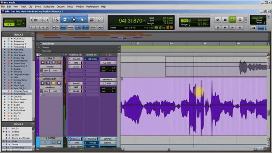Click the green Play transport button
Viewport: 272px width, 153px height.
[x=232, y=20]
